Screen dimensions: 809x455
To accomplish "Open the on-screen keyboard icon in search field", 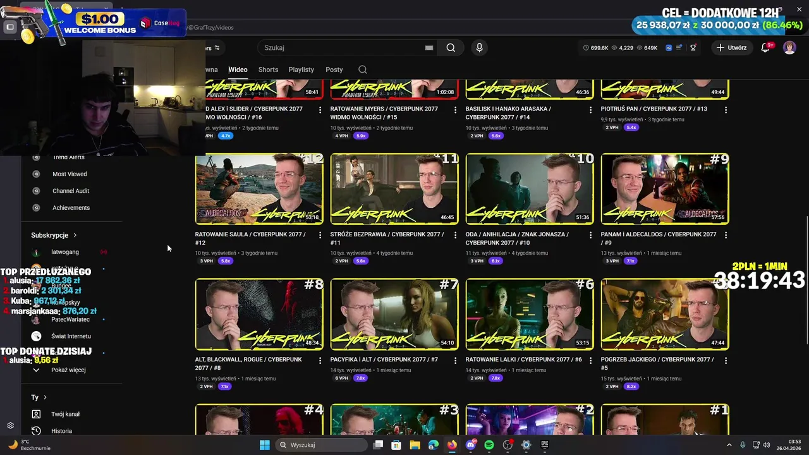I will click(429, 47).
